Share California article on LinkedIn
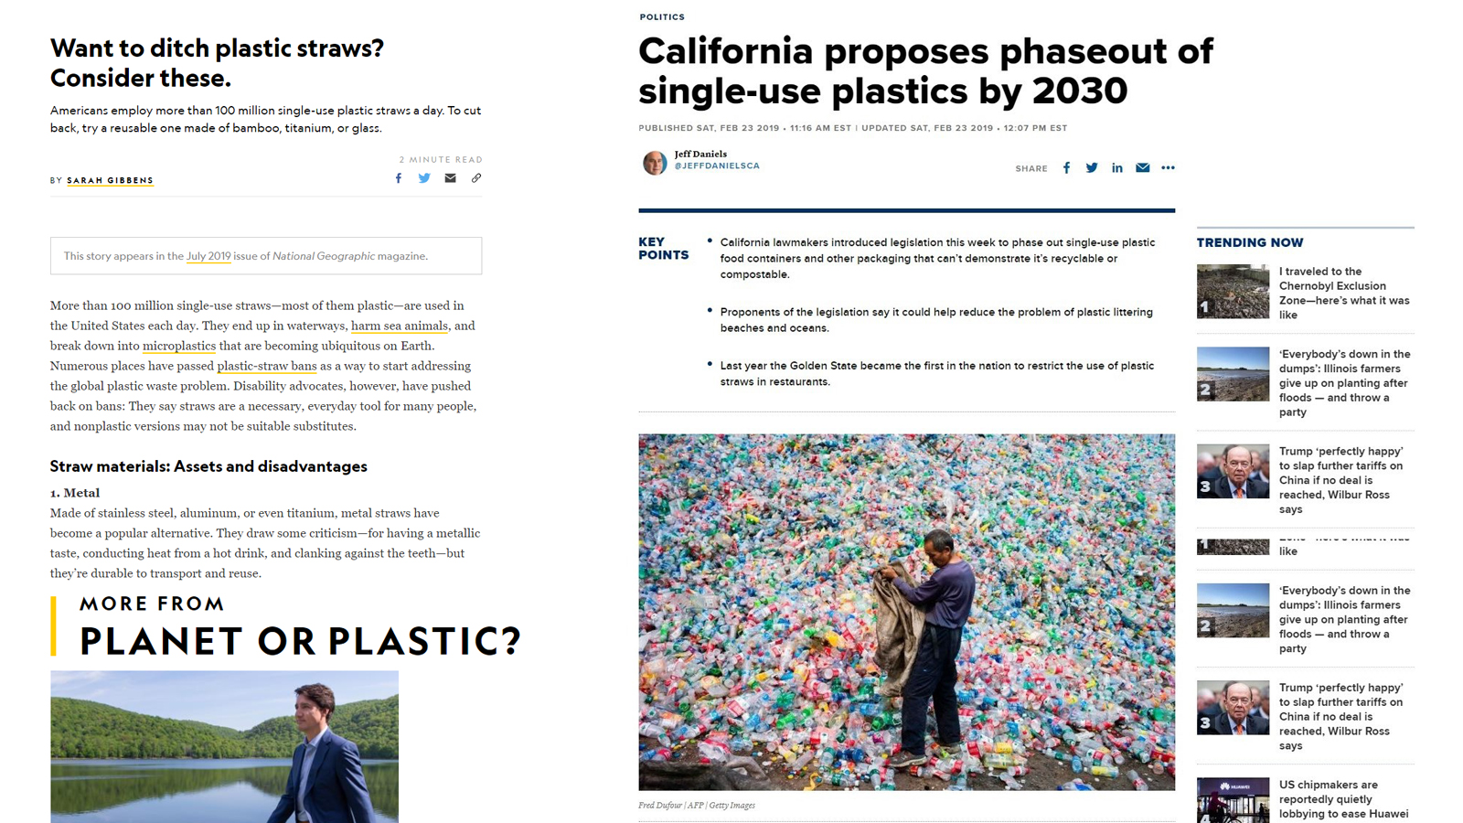The height and width of the screenshot is (823, 1463). (x=1117, y=168)
